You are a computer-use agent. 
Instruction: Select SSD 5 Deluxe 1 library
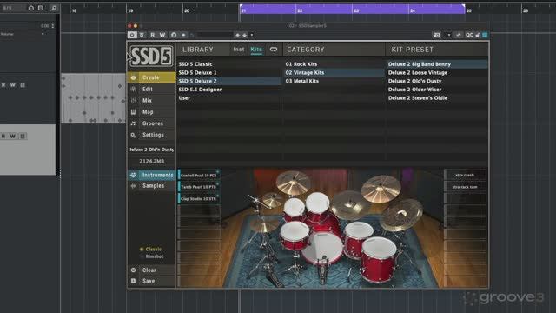[229, 73]
